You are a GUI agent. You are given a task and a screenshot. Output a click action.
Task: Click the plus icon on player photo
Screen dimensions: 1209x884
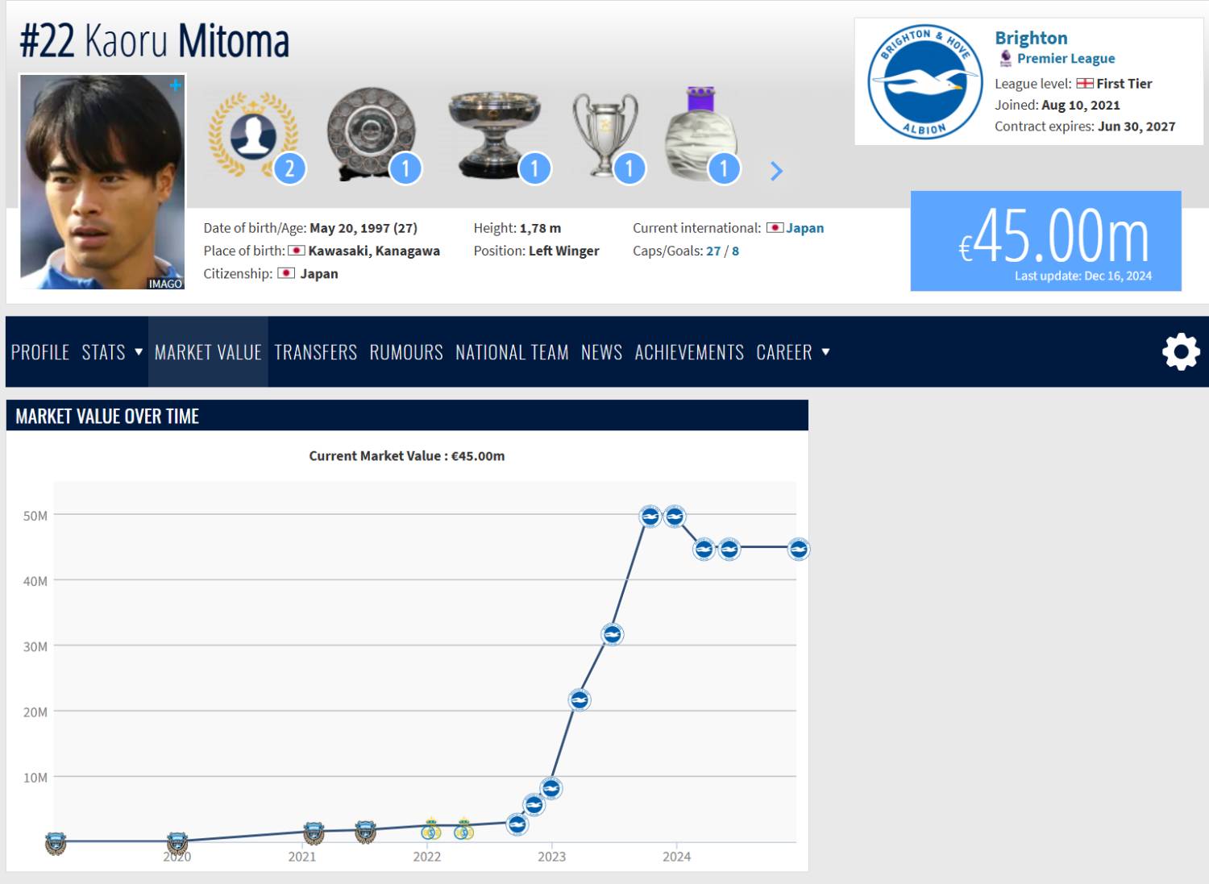pyautogui.click(x=175, y=85)
